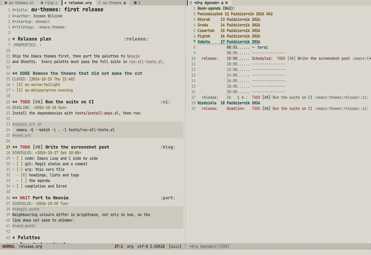Click the au-themes.el tab's file icon
Image resolution: width=371 pixels, height=255 pixels.
click(6, 3)
